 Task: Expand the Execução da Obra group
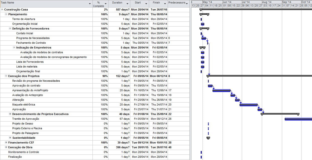point(6,147)
